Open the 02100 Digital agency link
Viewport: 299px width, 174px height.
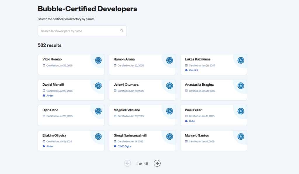pyautogui.click(x=124, y=147)
